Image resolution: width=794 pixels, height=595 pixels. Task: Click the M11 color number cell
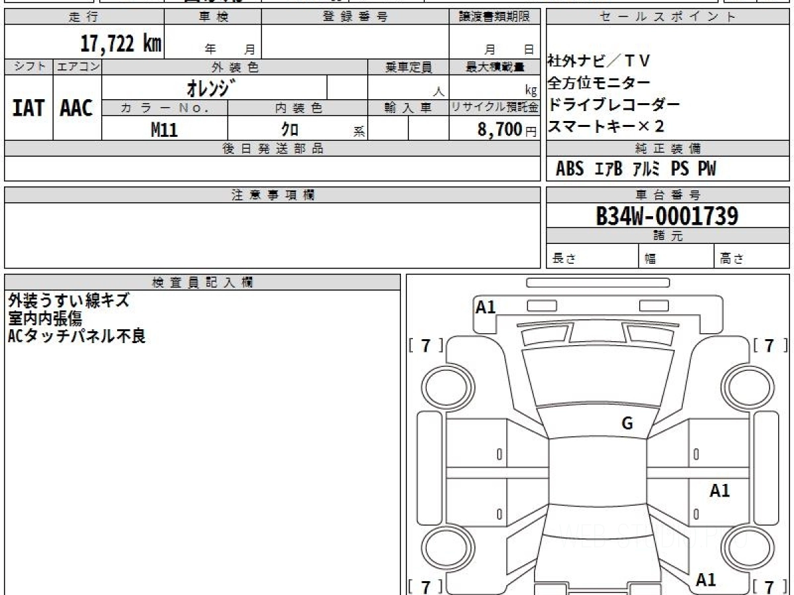(164, 130)
